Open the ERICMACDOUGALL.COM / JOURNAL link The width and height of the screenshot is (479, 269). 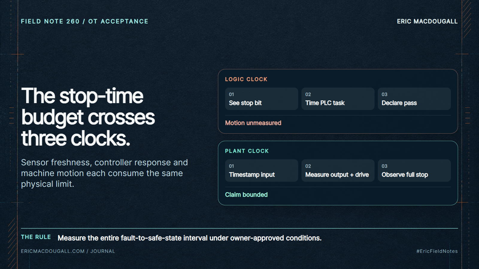point(68,251)
